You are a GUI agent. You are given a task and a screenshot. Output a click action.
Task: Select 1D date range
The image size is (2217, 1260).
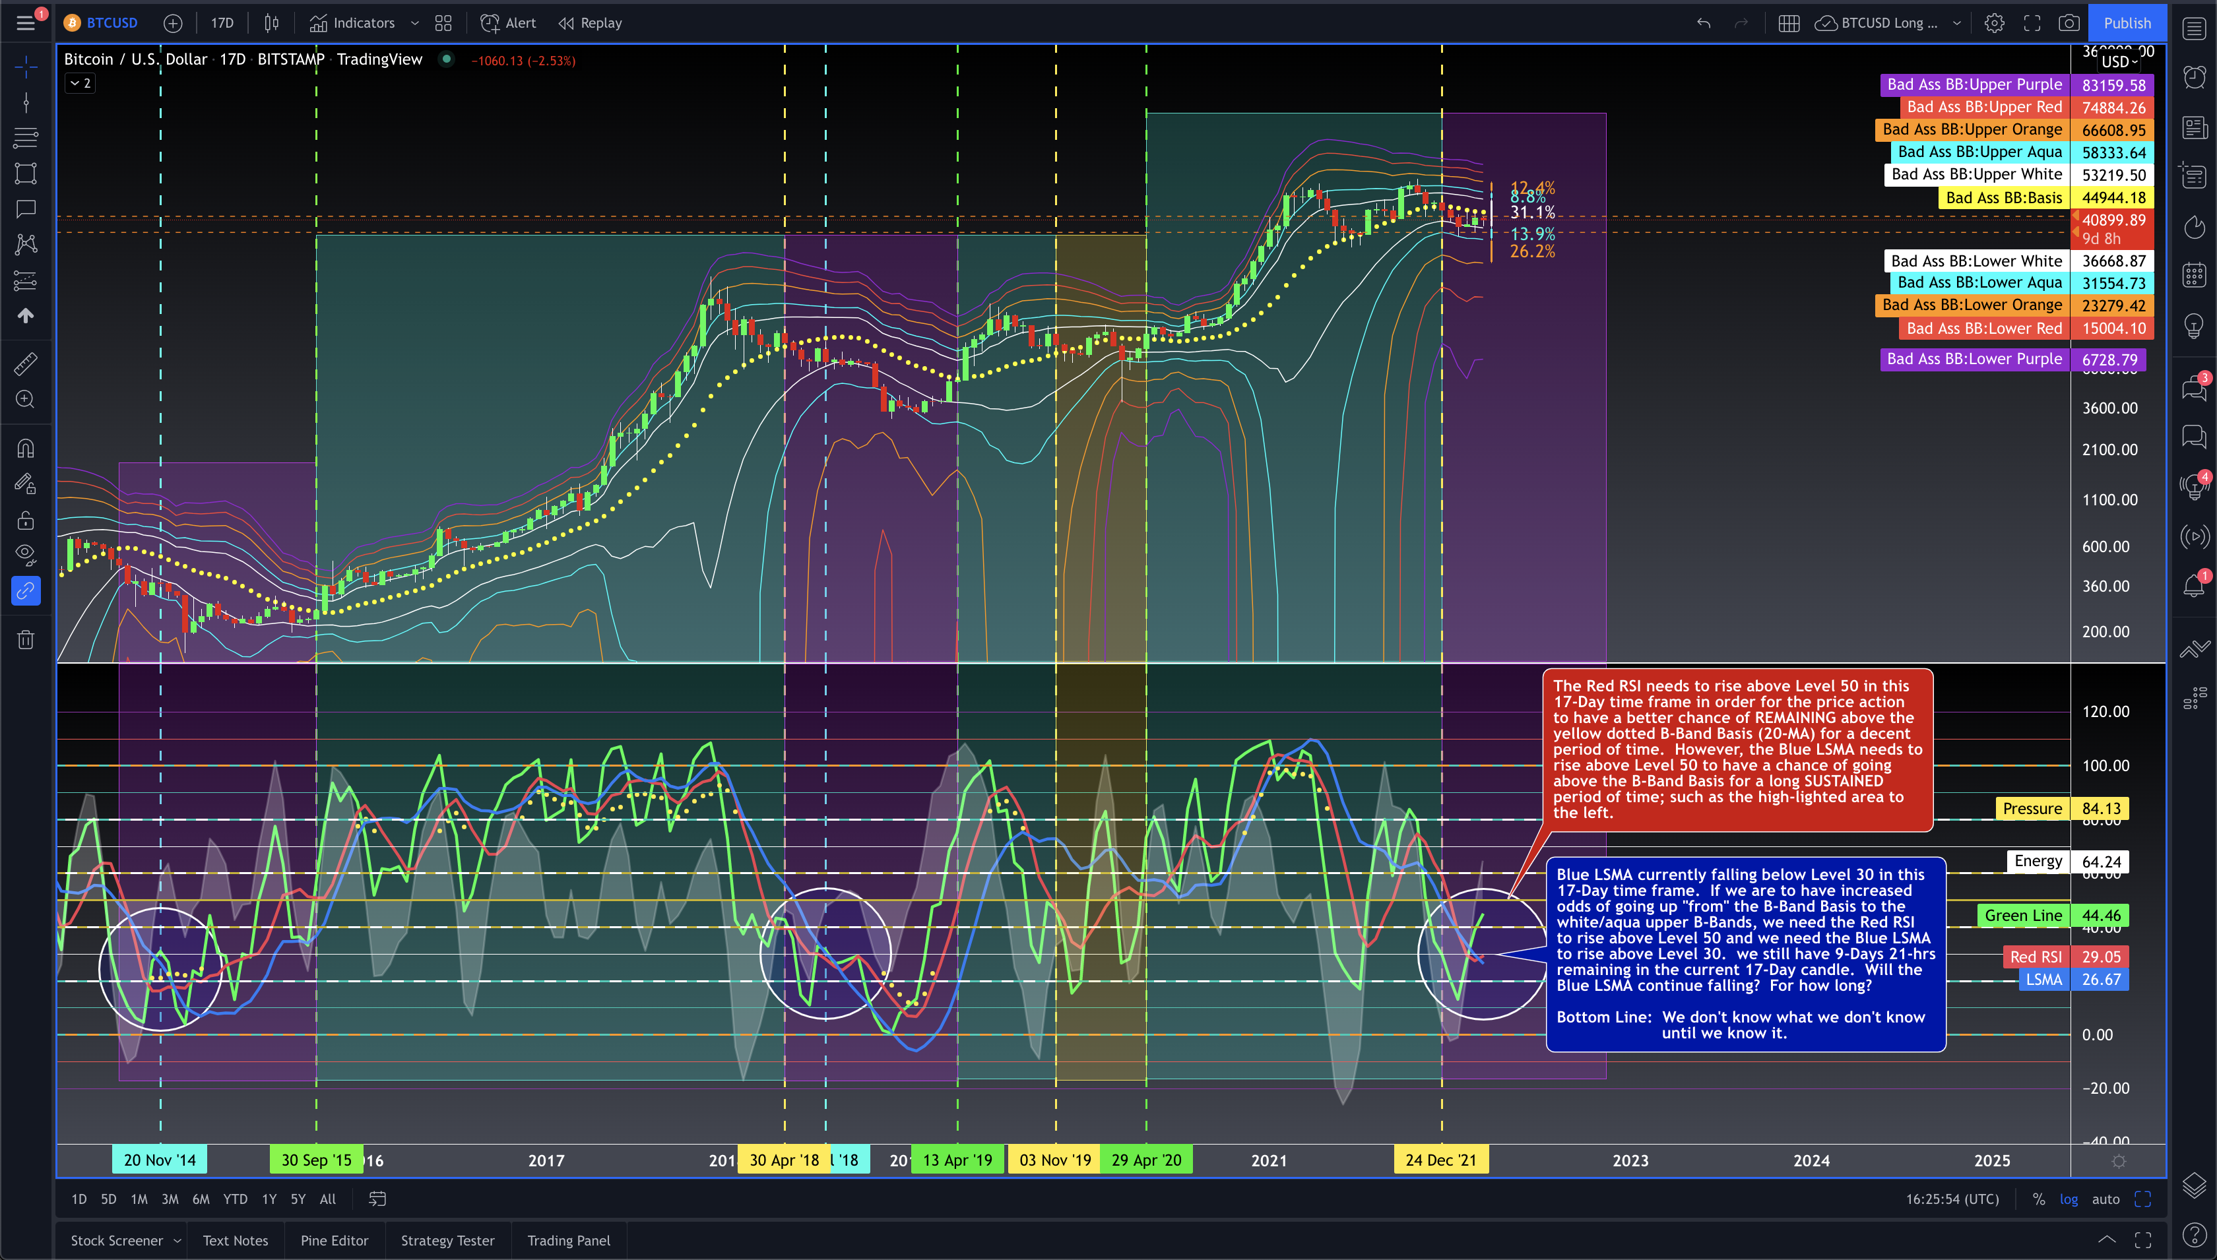[x=79, y=1199]
